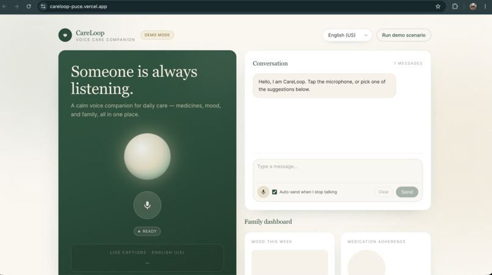Click the Conversation panel heading

tap(270, 63)
